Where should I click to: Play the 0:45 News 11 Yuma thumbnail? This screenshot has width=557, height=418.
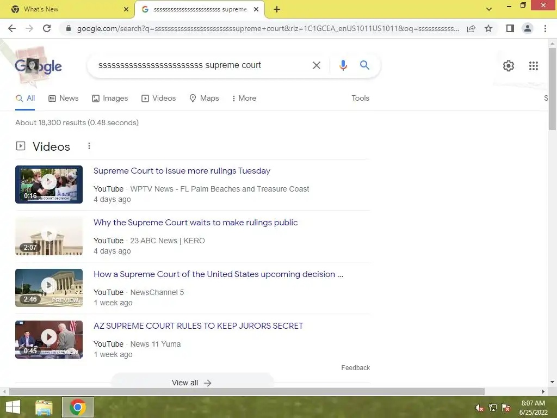click(49, 340)
